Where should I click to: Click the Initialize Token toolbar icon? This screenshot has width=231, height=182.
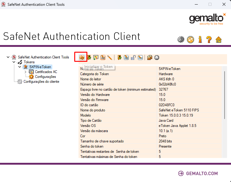point(81,57)
